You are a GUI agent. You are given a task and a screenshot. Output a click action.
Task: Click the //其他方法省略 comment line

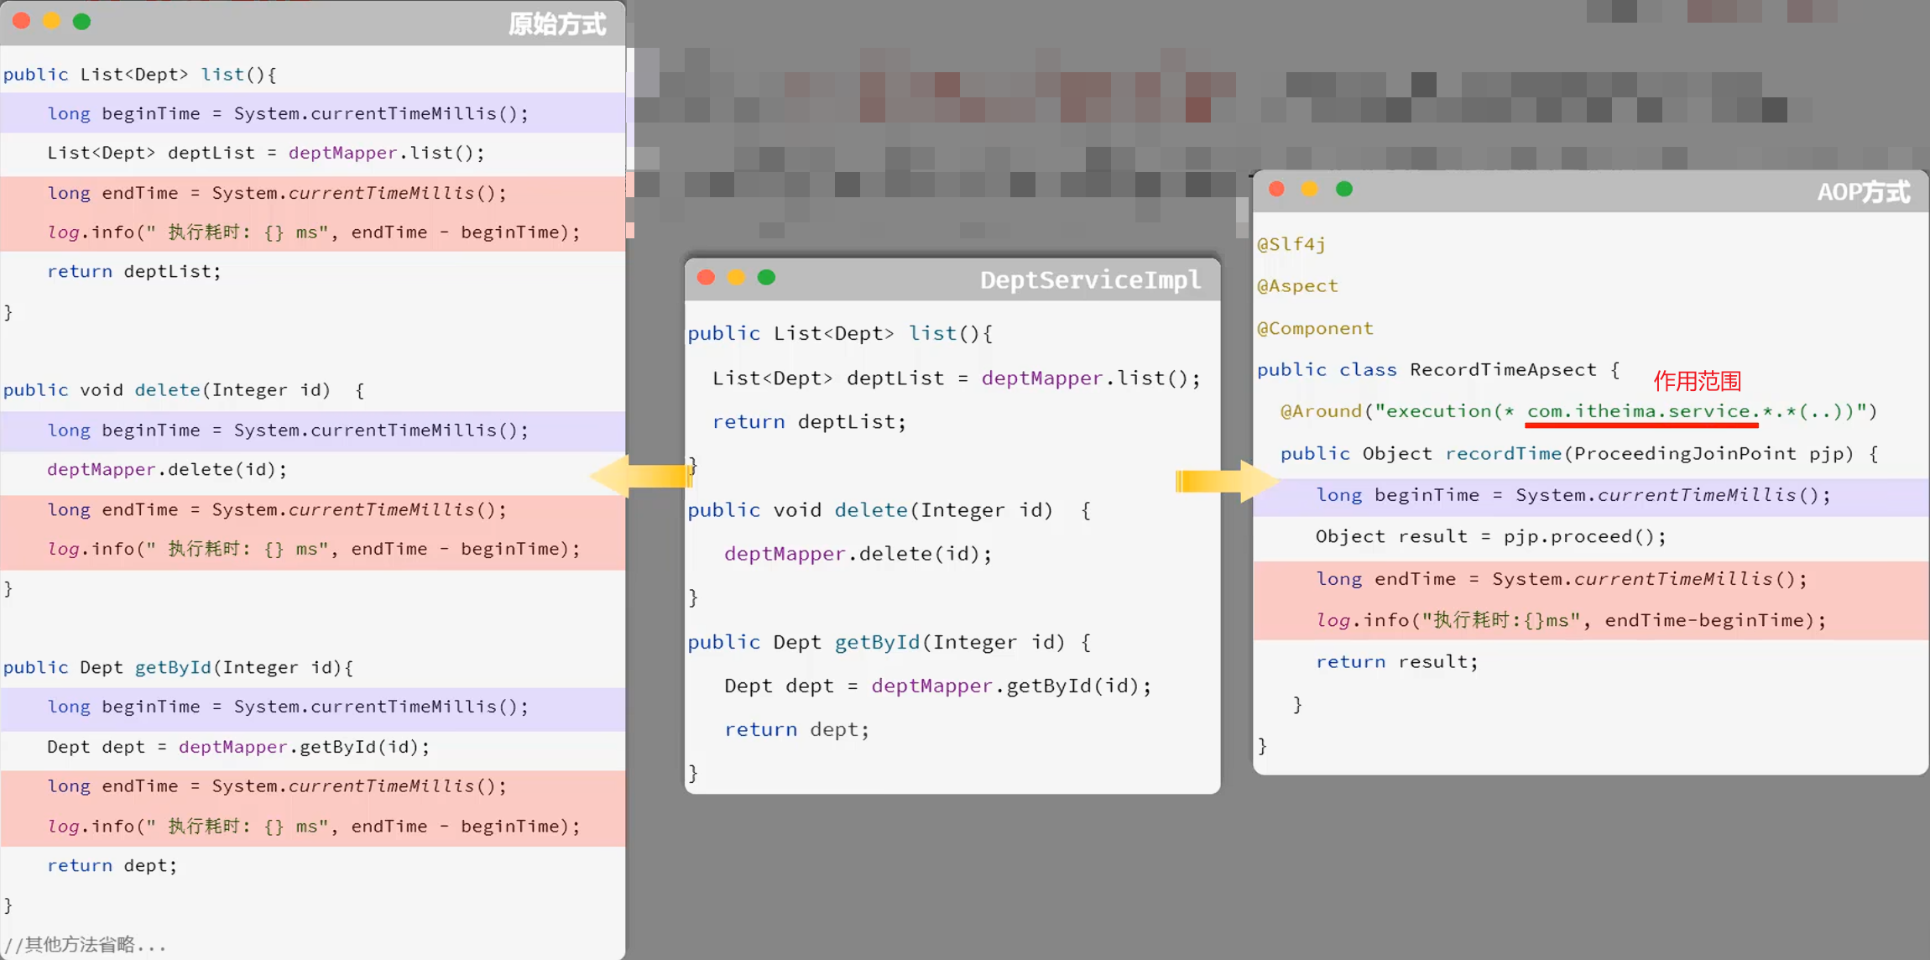[86, 944]
